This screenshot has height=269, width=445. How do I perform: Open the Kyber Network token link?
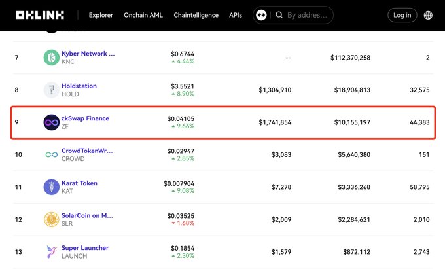88,54
